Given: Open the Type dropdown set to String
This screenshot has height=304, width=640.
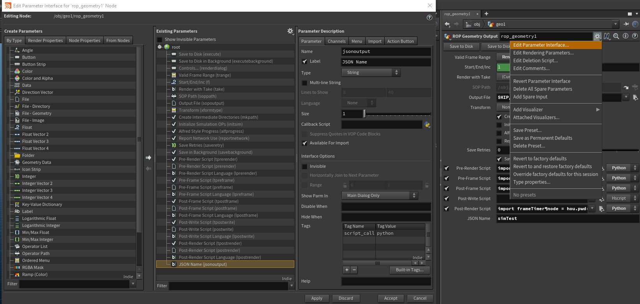Looking at the screenshot, I should pyautogui.click(x=371, y=72).
